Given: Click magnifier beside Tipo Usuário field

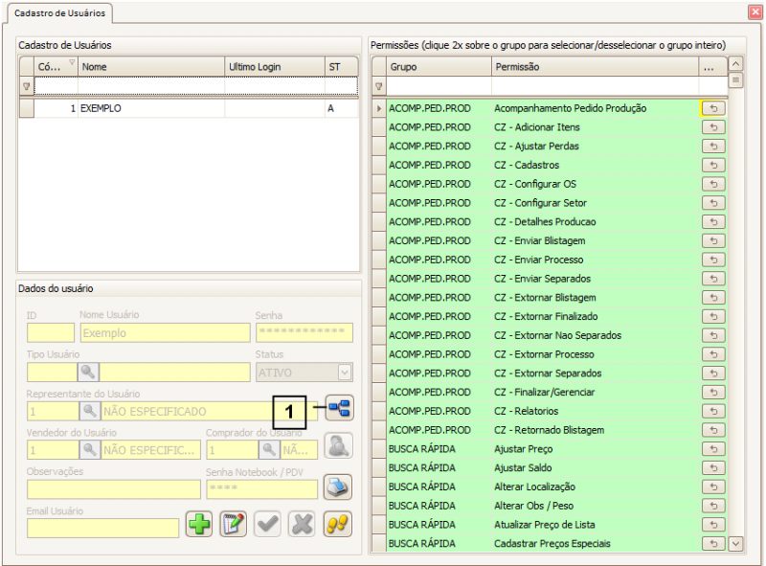Looking at the screenshot, I should pos(89,372).
